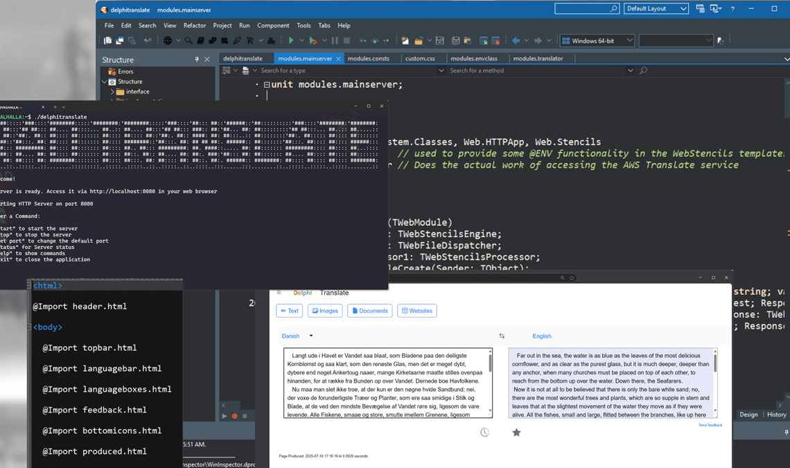The width and height of the screenshot is (790, 468).
Task: Pin the Structure panel
Action: tap(197, 60)
